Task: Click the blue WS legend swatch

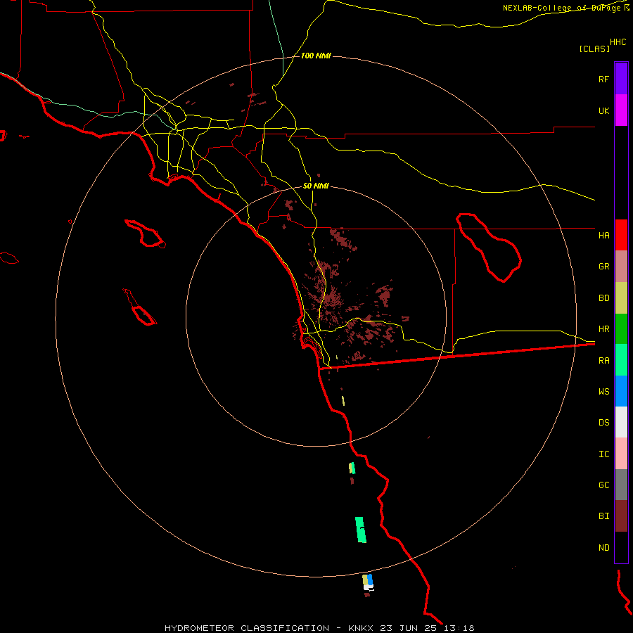Action: [x=621, y=391]
